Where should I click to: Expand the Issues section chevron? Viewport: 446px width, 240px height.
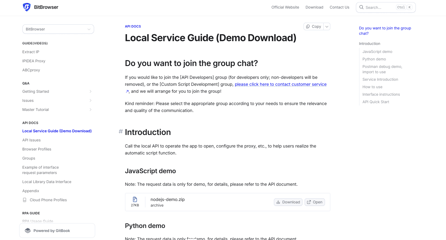[x=90, y=100]
